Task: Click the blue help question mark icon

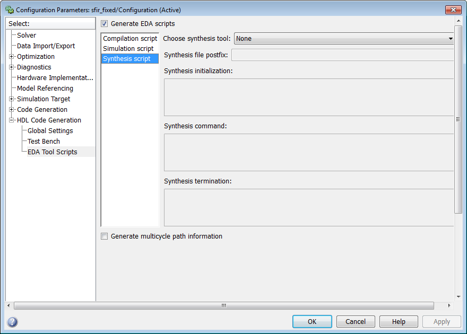Action: point(13,322)
